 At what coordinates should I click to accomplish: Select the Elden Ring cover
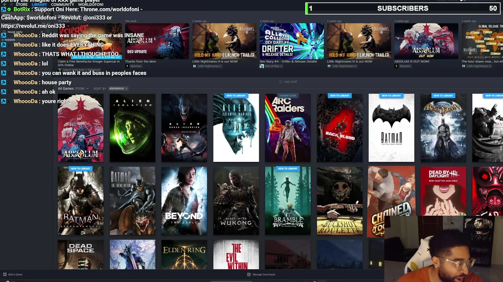click(184, 255)
